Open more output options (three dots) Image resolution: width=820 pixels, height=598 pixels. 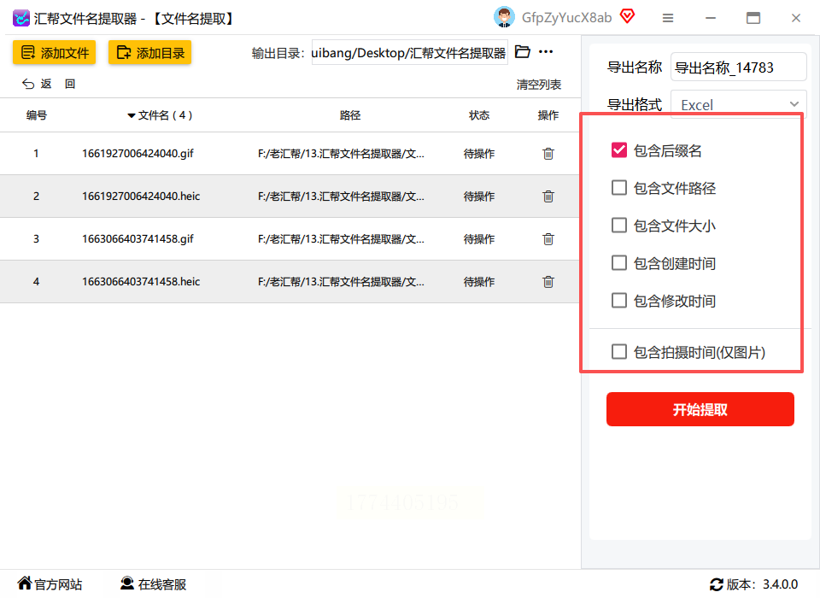(x=546, y=51)
